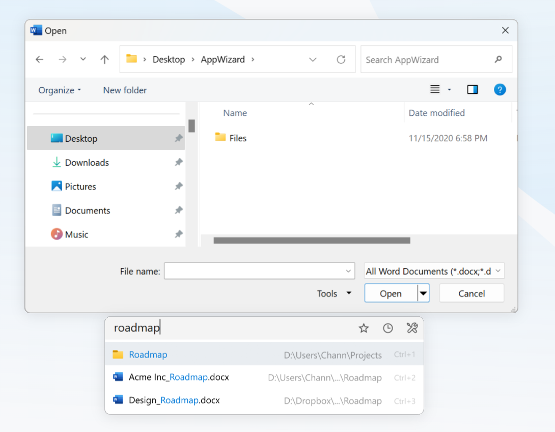Screen dimensions: 555x432
Task: Toggle the preview pane icon
Action: coord(473,90)
